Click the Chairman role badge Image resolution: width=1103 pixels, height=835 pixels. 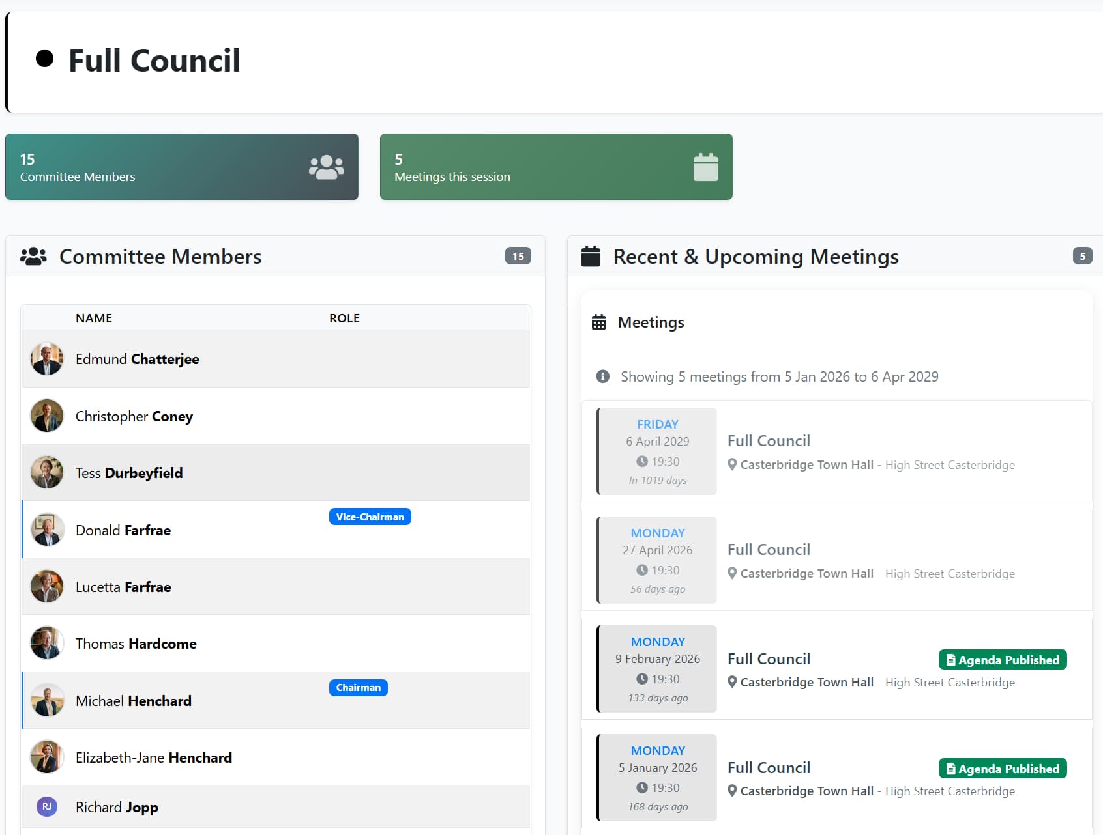(359, 688)
